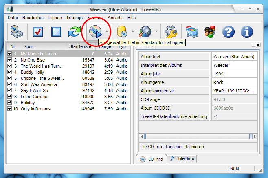Open the Bearbeiten menu
268x178 pixels.
click(x=33, y=18)
